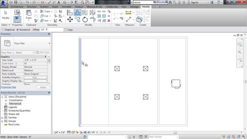Viewport: 247px width, 139px height.
Task: Select the Copy tool in Modify panel
Action: click(78, 20)
